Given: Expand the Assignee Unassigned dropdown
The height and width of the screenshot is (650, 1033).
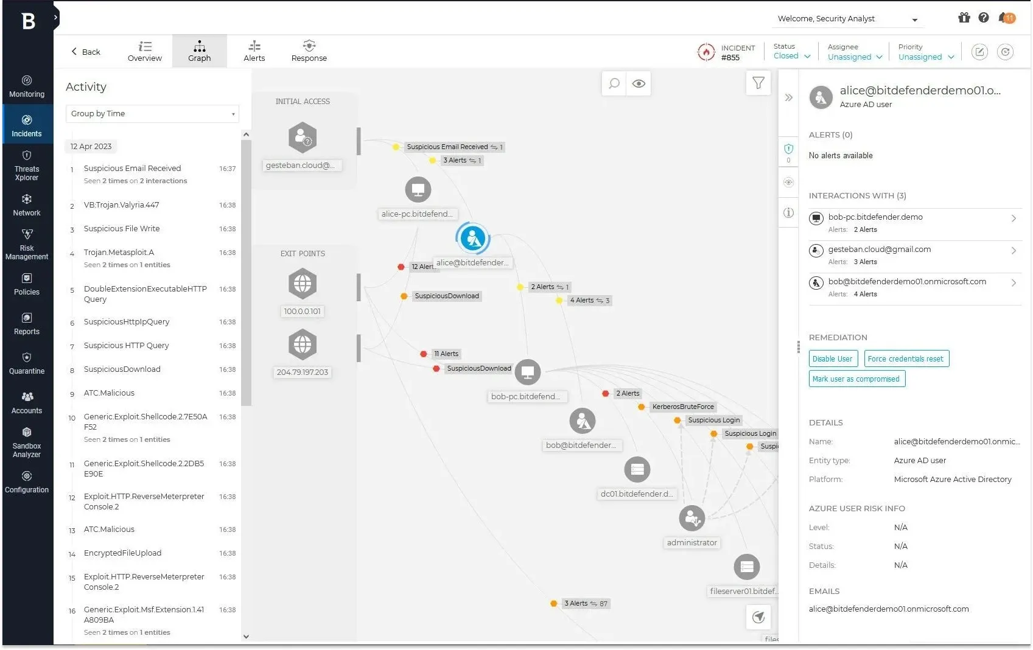Looking at the screenshot, I should [x=855, y=57].
